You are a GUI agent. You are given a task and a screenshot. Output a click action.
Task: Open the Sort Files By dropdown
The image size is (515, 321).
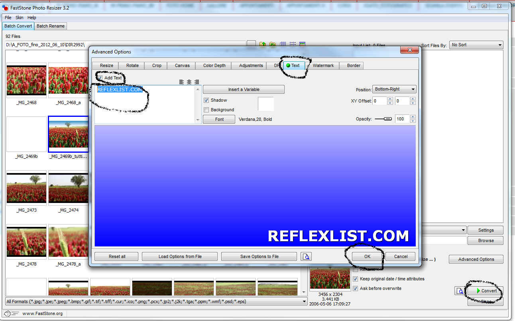pyautogui.click(x=476, y=45)
